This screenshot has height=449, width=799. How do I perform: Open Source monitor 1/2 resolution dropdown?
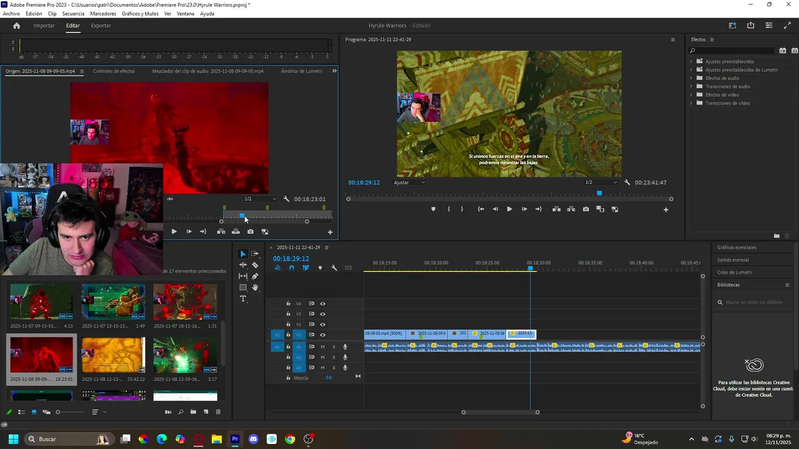[259, 199]
